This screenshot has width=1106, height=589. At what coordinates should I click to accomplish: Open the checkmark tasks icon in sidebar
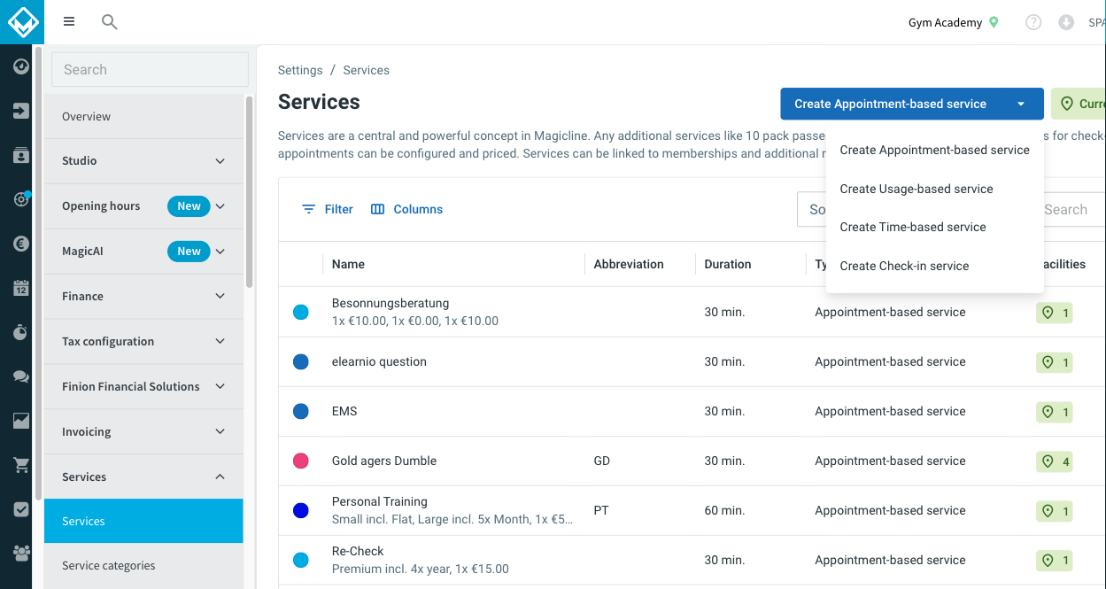21,509
